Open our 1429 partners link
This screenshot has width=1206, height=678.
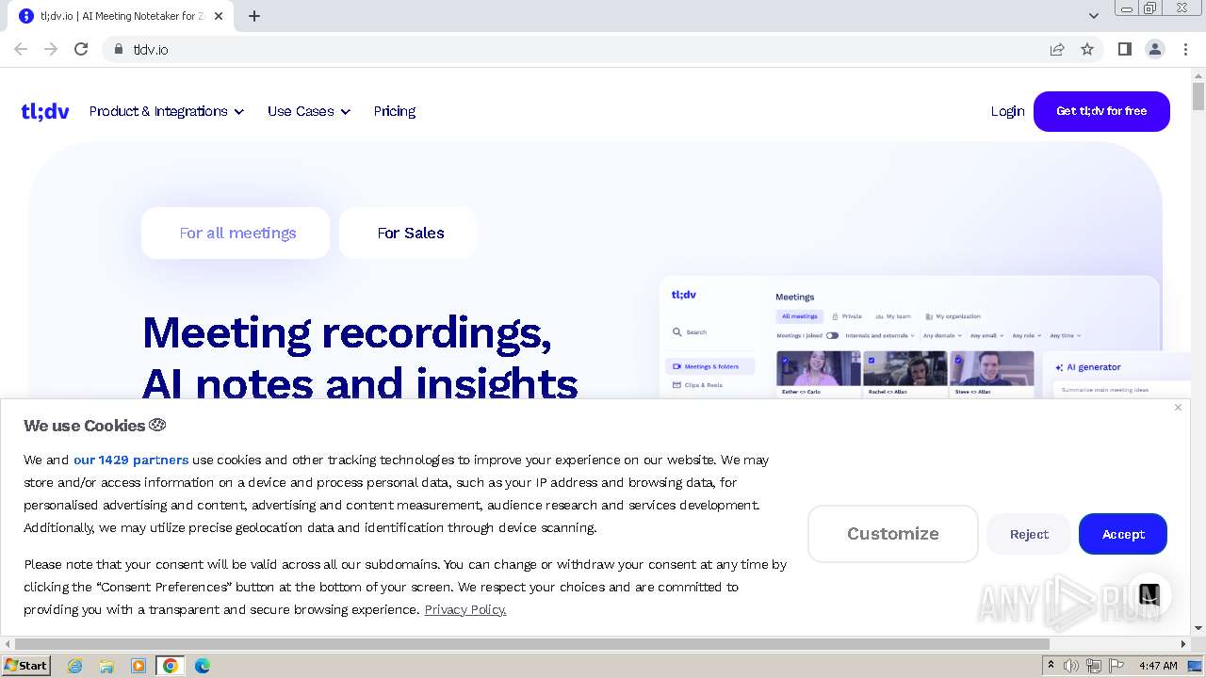(131, 460)
